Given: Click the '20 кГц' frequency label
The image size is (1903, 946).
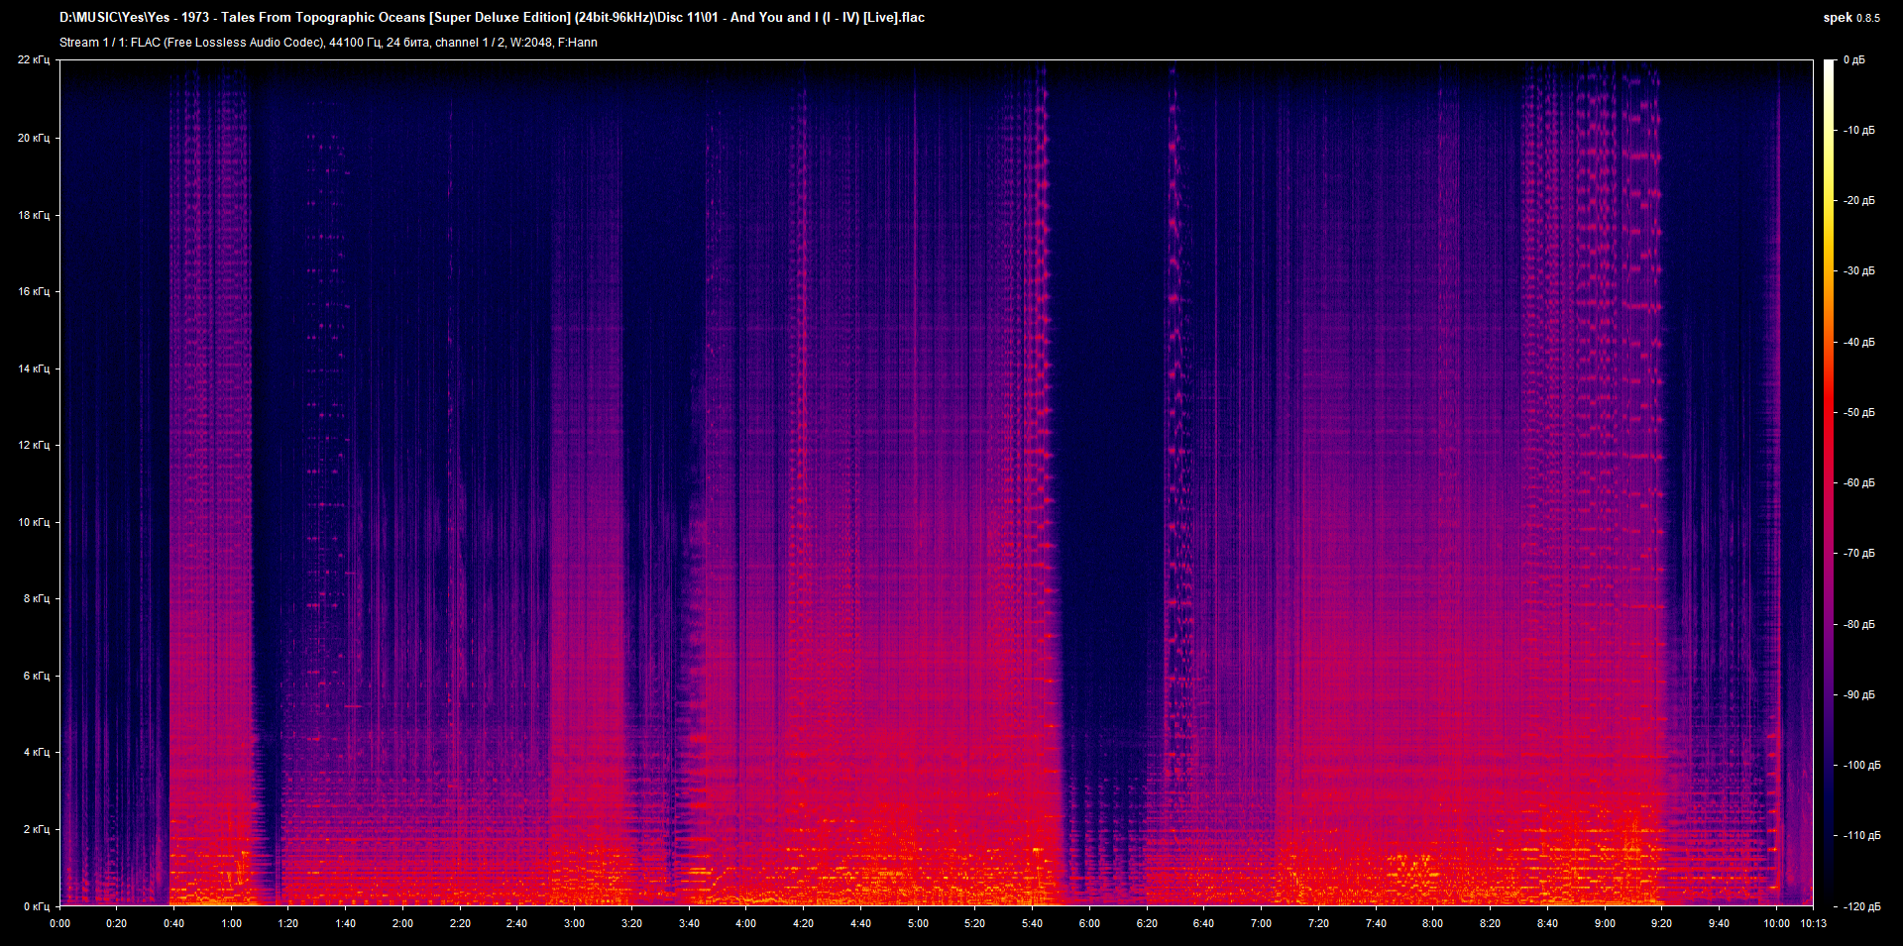Looking at the screenshot, I should [x=34, y=138].
